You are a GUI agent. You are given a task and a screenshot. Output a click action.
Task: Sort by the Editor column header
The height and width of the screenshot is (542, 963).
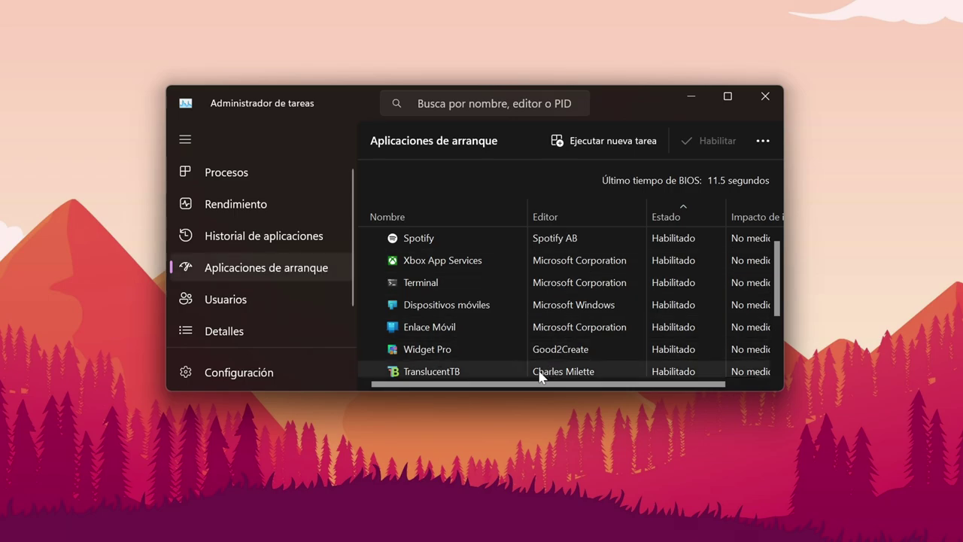[x=587, y=217]
